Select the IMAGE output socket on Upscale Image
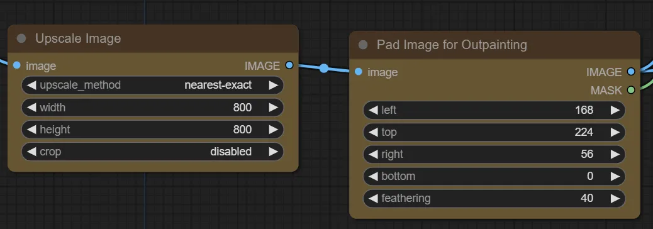The image size is (653, 229). pos(289,65)
